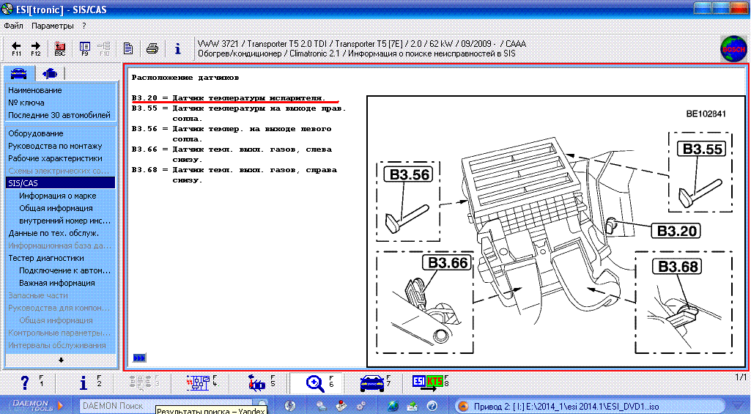Switch to the component (motor) tab
Image resolution: width=751 pixels, height=414 pixels.
point(49,73)
